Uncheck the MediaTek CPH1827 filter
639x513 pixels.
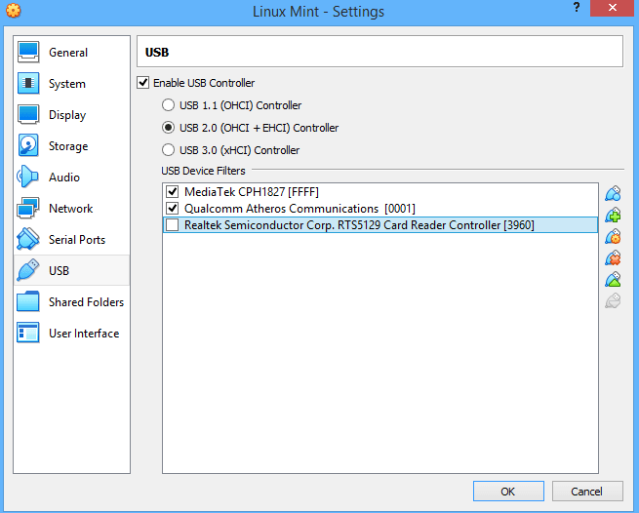click(173, 191)
